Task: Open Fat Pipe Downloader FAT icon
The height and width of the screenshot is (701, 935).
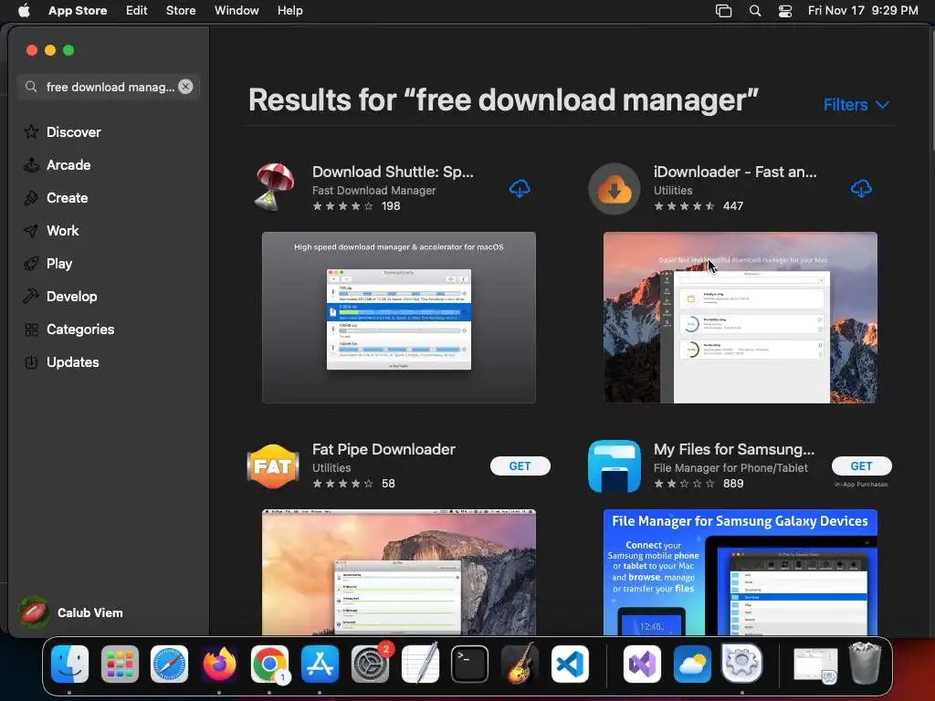Action: click(272, 466)
